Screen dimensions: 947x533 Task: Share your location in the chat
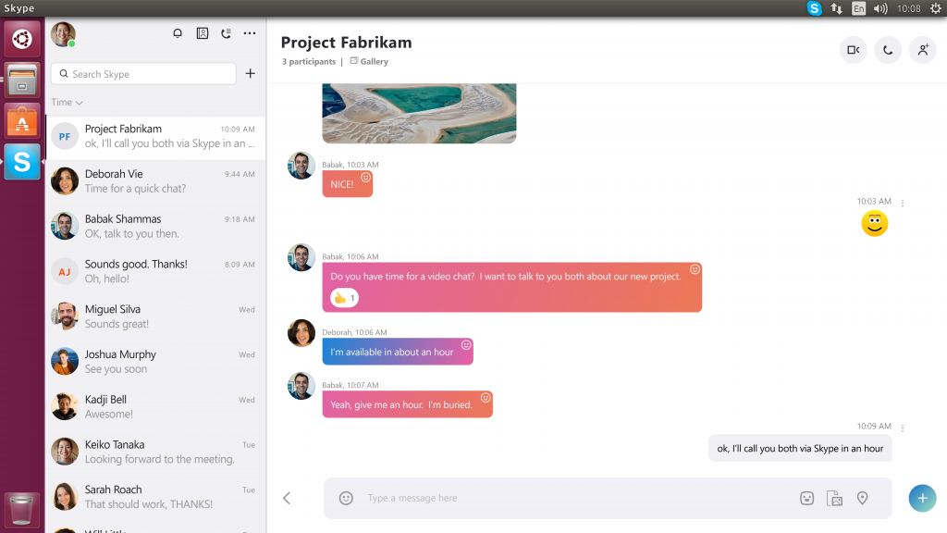[x=862, y=498]
